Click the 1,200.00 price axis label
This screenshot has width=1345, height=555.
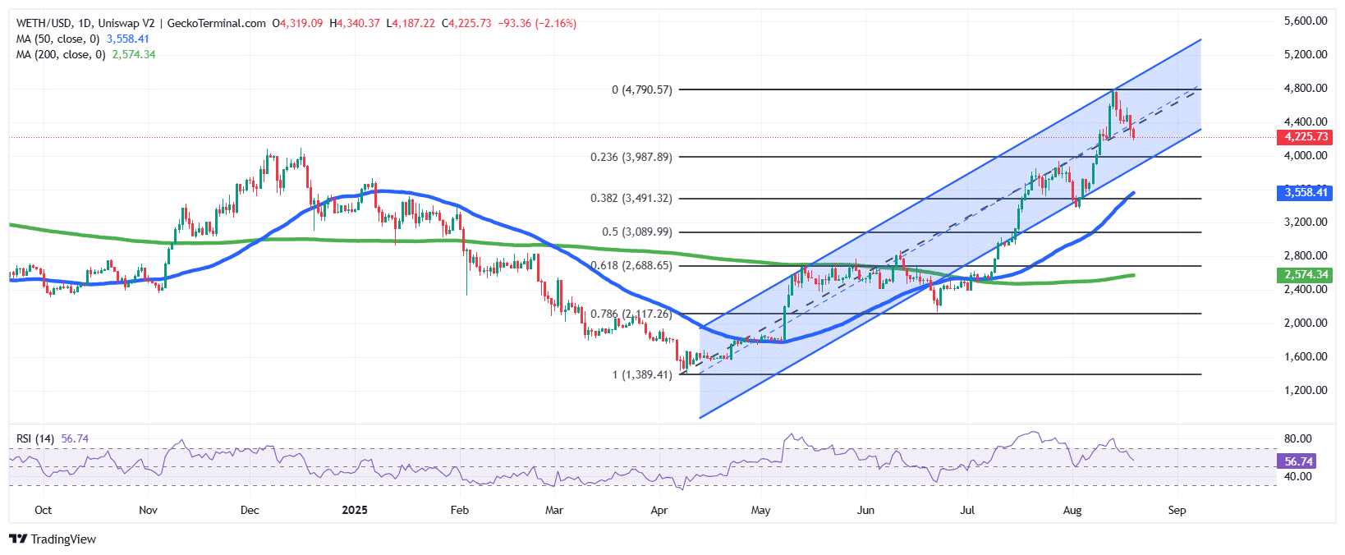(x=1306, y=391)
